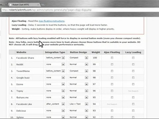Open fbshare.me Integration Type dropdown

pyautogui.click(x=55, y=98)
